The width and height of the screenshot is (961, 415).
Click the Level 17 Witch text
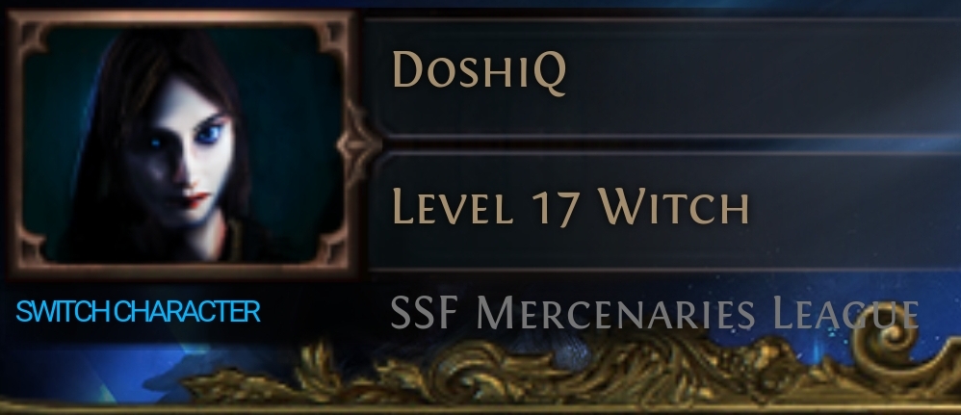[x=570, y=207]
